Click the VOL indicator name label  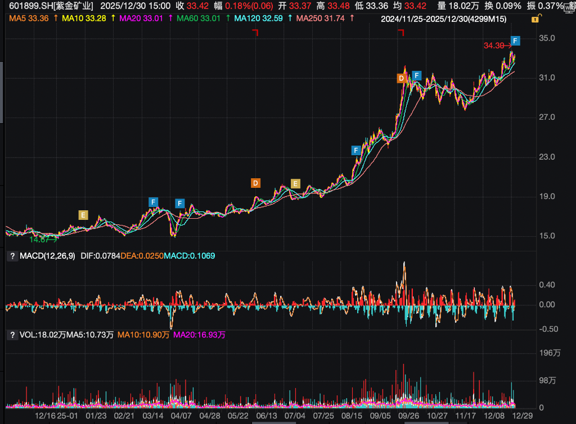pos(27,335)
